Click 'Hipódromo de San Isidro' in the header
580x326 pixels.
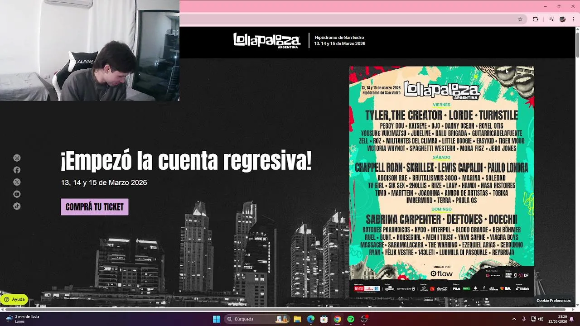(x=339, y=38)
